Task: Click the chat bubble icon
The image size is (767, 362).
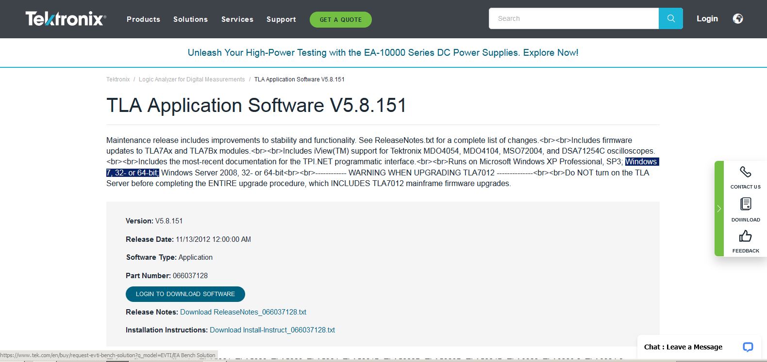Action: [x=748, y=347]
